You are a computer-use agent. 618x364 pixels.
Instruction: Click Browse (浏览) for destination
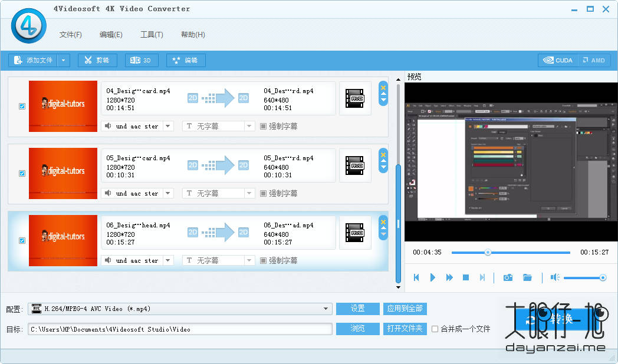[x=358, y=329]
